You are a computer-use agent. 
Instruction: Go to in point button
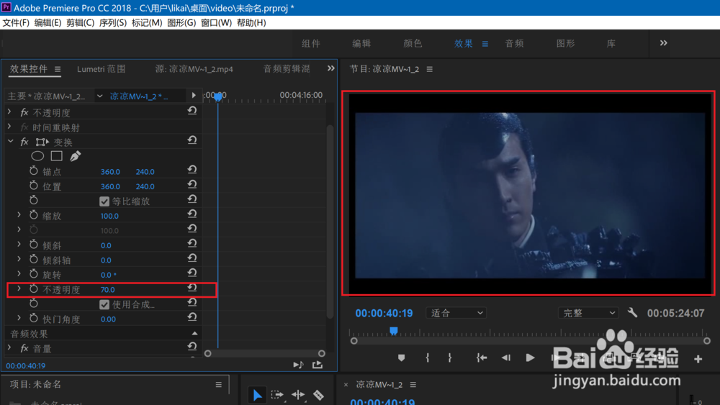click(481, 358)
